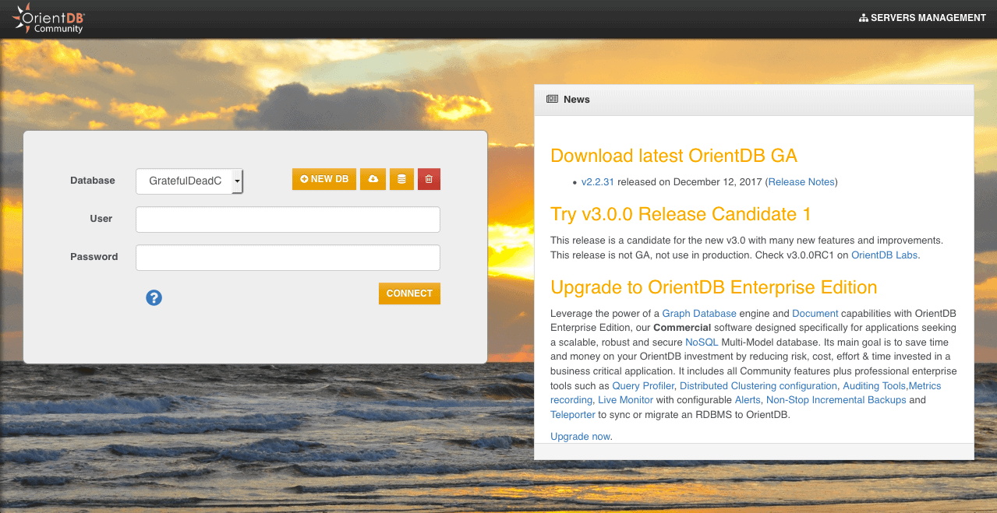Open the Non-Stop Incremental Backups link

click(836, 400)
